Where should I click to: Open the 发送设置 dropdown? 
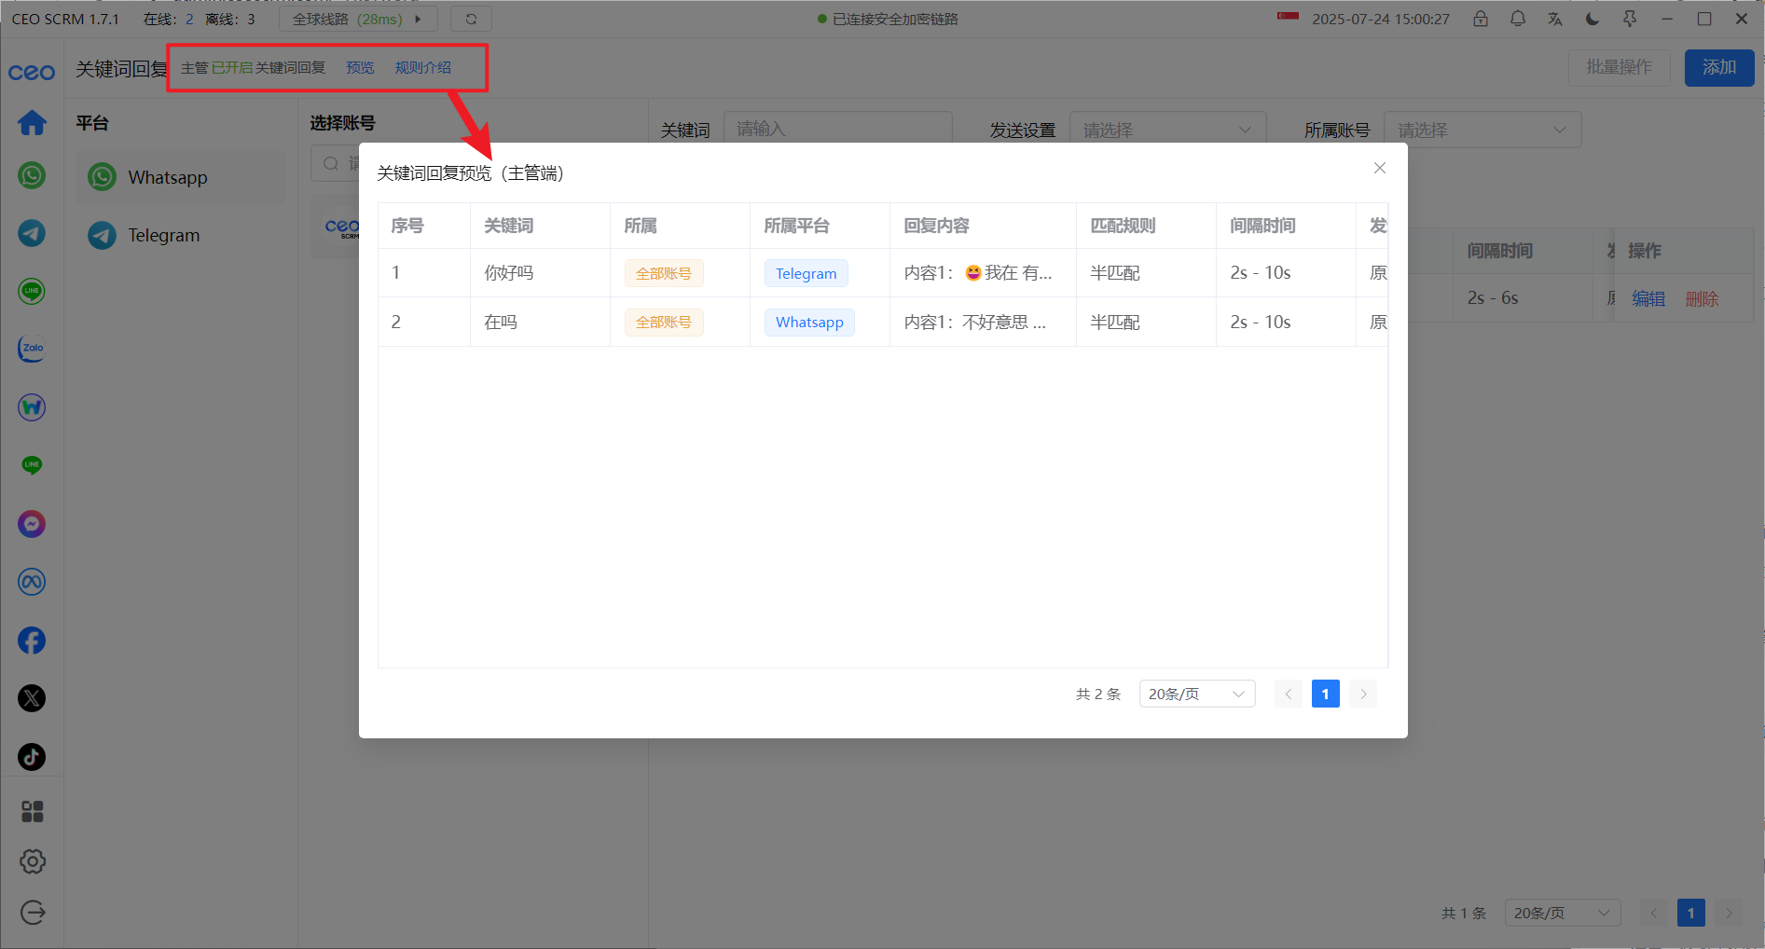point(1167,130)
